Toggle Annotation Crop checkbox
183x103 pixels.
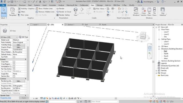coord(14,67)
